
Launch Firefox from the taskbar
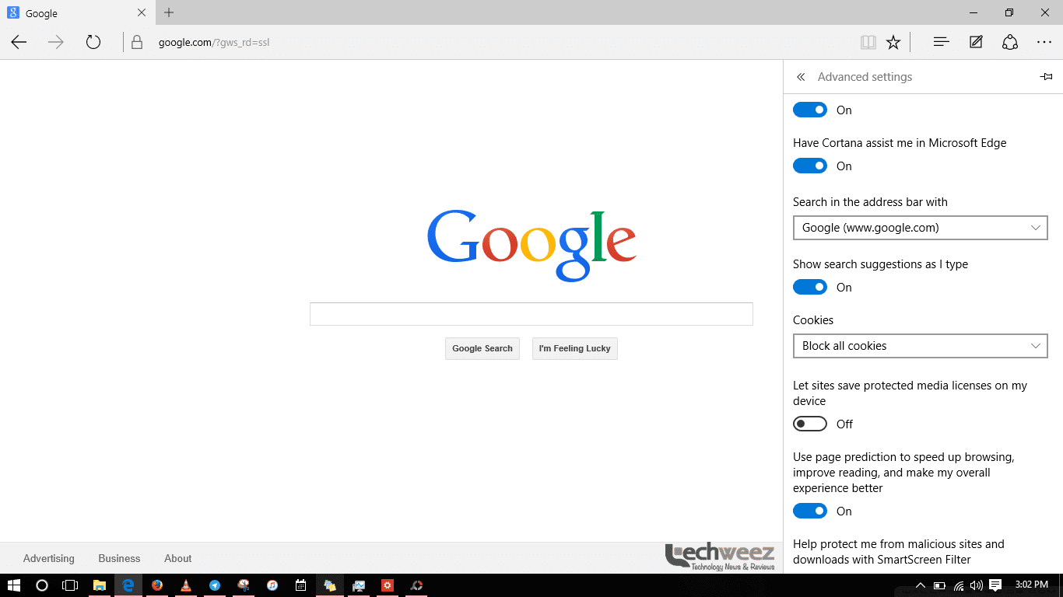click(157, 585)
